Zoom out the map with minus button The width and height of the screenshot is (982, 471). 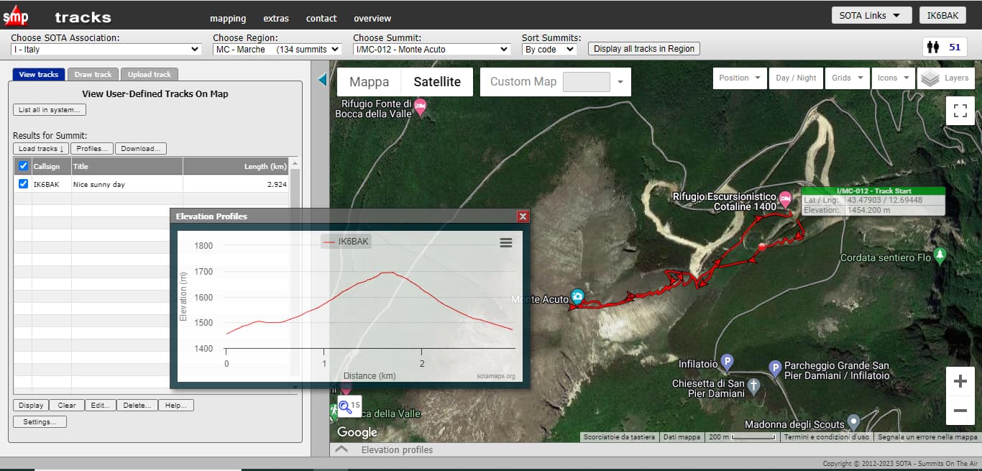pyautogui.click(x=960, y=411)
